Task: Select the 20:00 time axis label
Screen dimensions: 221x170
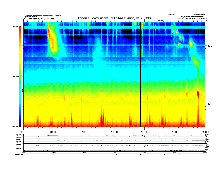Action: [x=175, y=132]
